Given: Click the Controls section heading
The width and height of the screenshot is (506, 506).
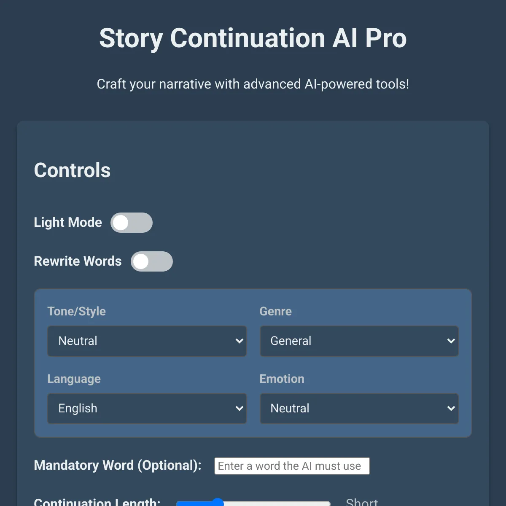Looking at the screenshot, I should [72, 170].
